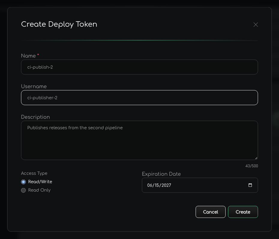Click the 43/500 character counter

(x=252, y=166)
